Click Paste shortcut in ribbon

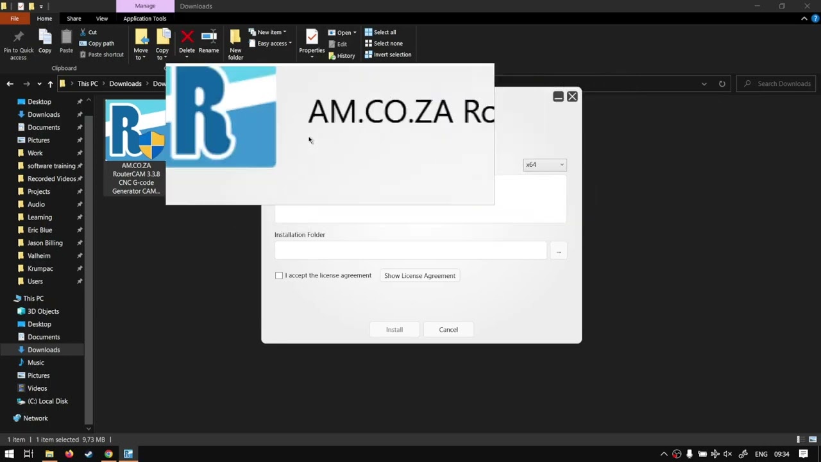[x=101, y=55]
